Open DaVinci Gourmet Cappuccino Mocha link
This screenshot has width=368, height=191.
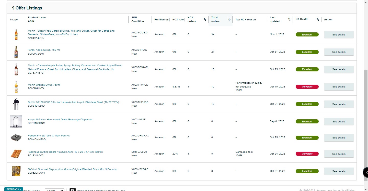pos(72,169)
